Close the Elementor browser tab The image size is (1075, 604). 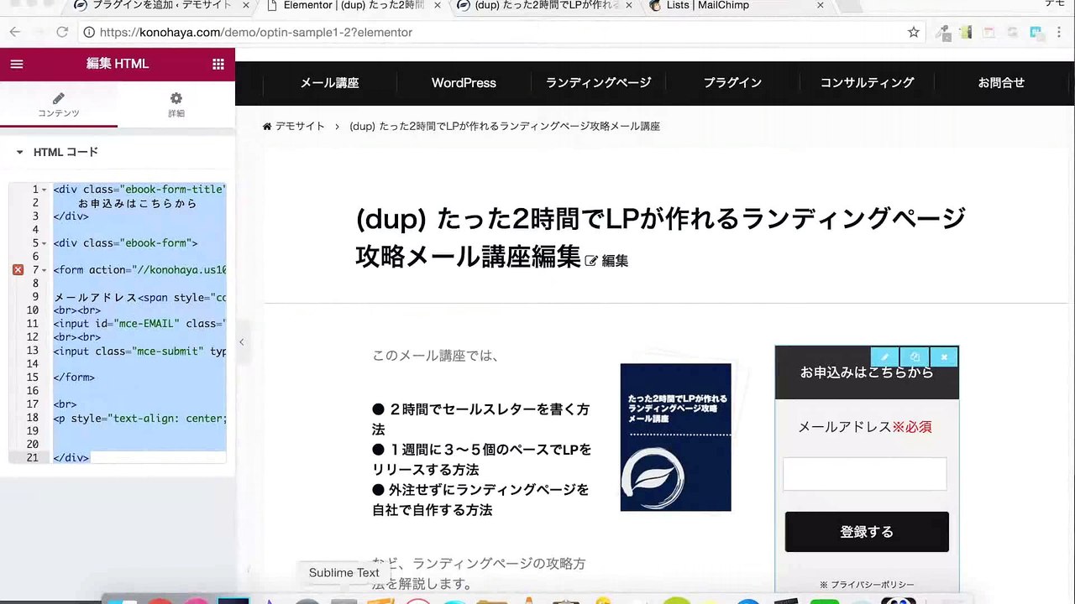(x=437, y=5)
